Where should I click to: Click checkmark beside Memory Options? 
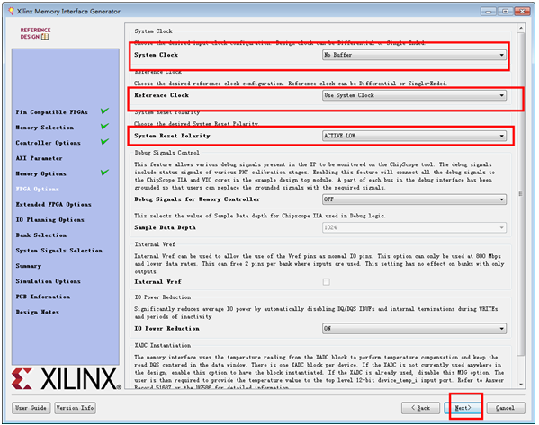pos(105,173)
